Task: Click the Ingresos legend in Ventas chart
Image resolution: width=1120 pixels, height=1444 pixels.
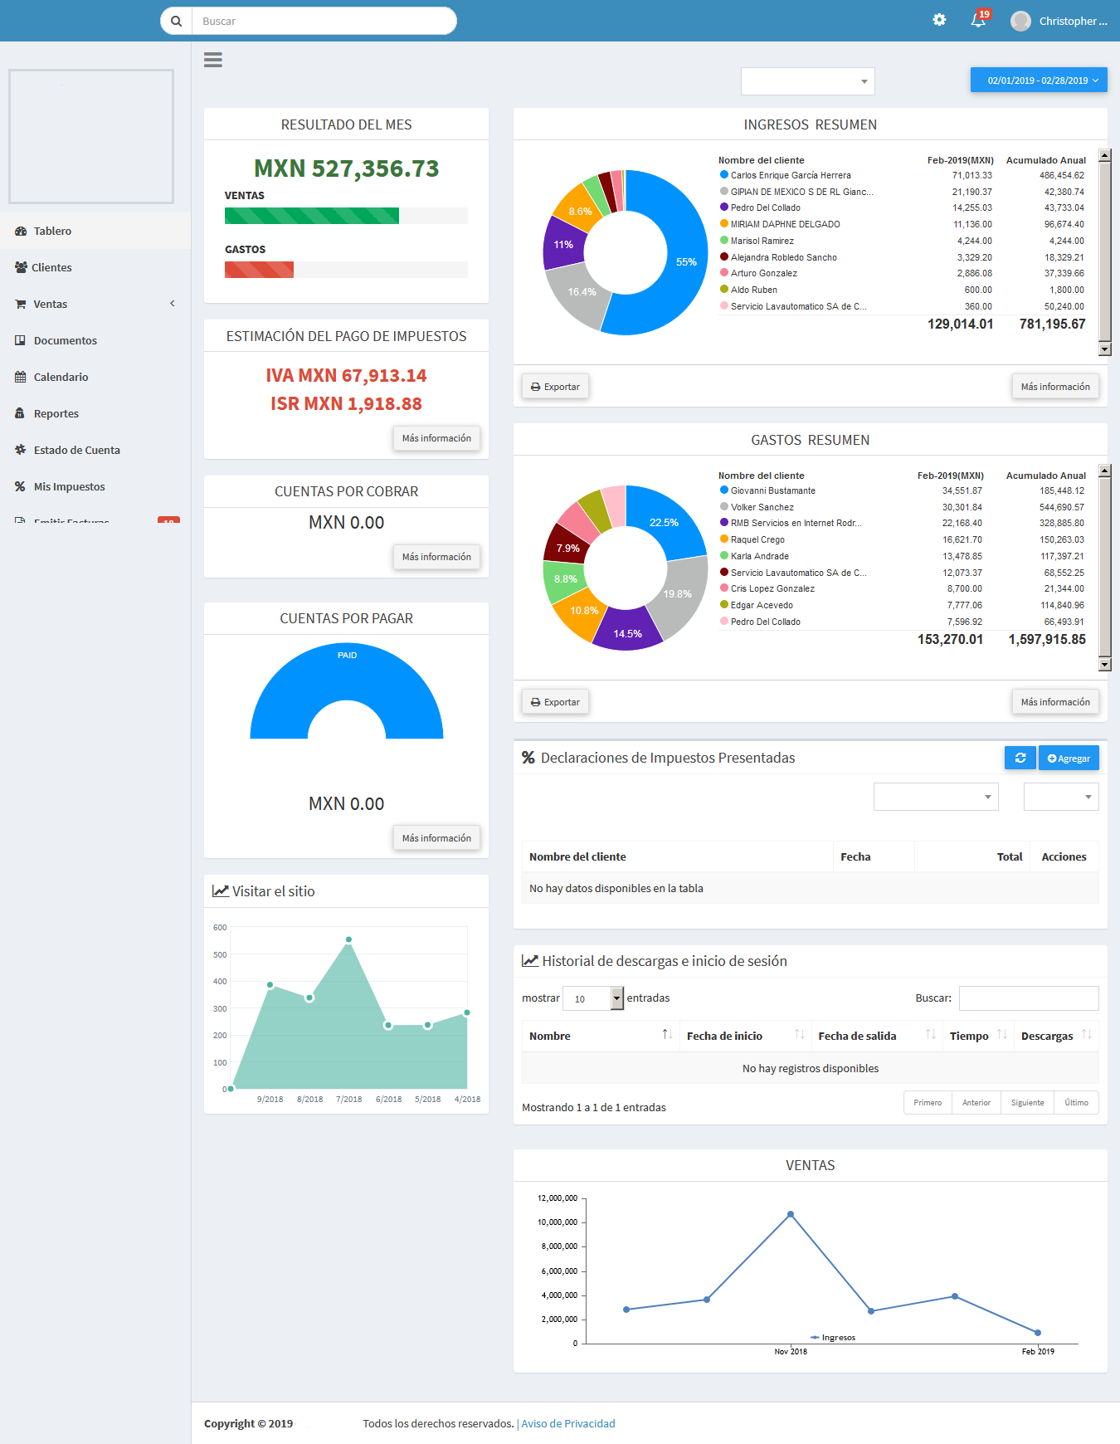Action: pos(833,1337)
